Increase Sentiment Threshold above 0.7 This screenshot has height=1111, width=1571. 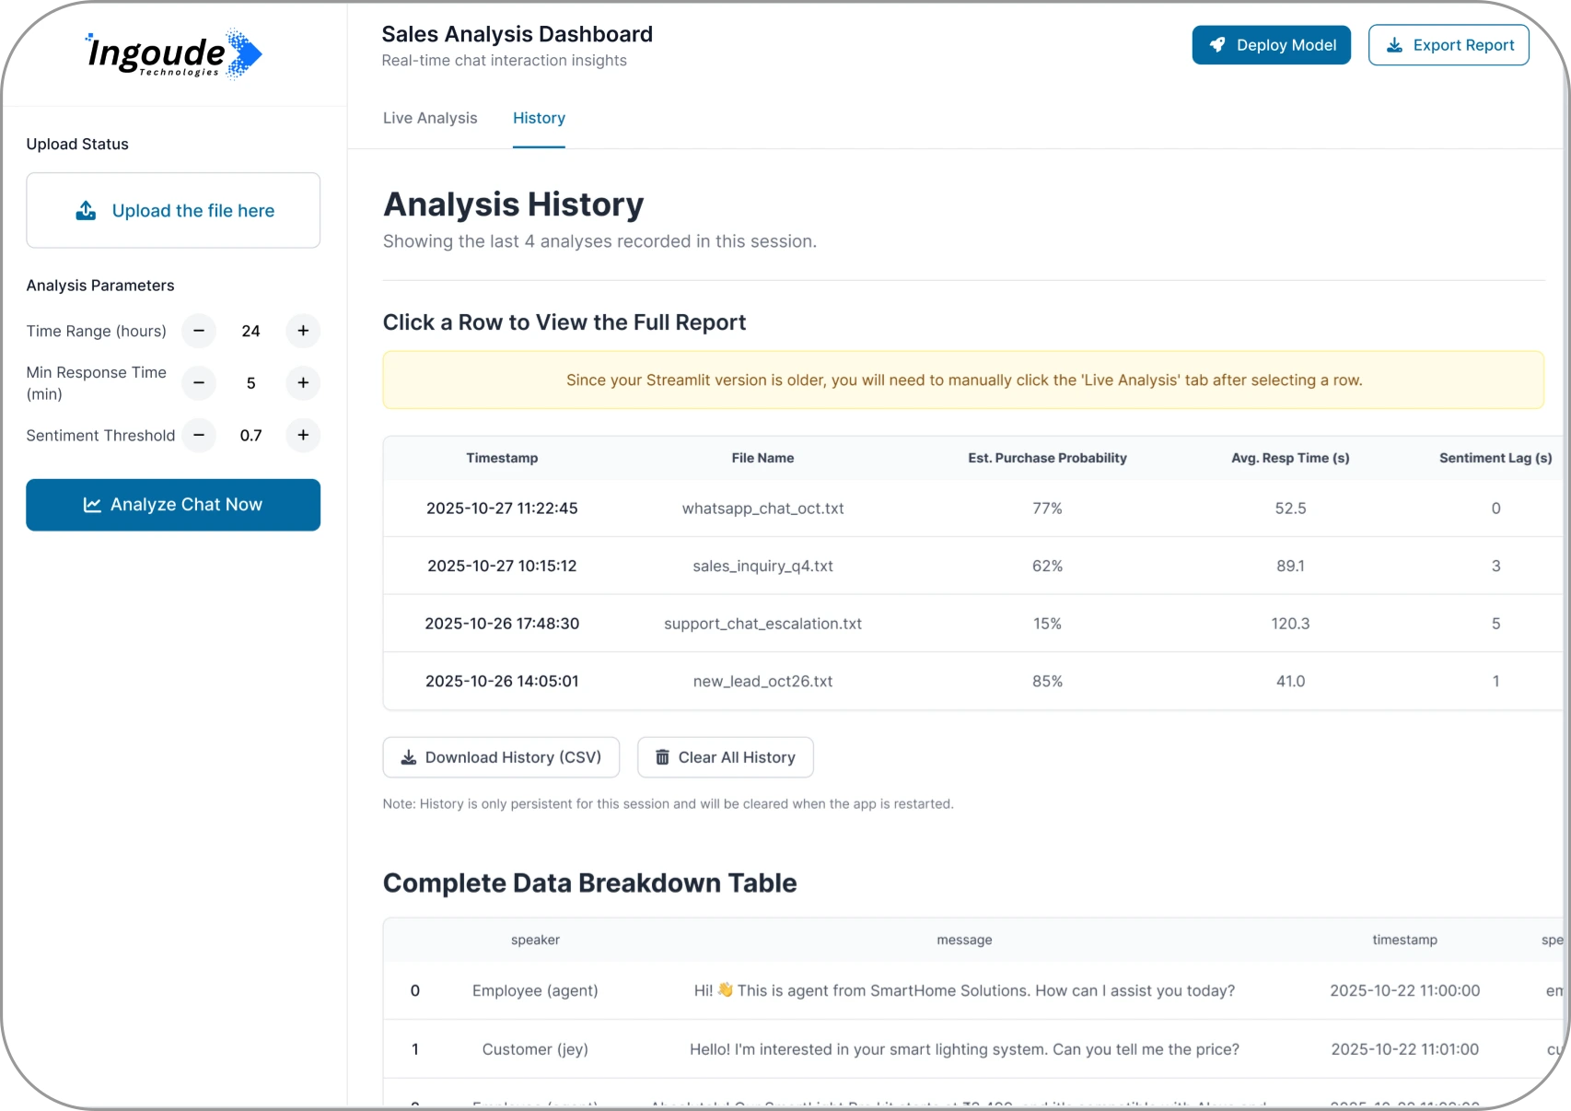click(302, 435)
